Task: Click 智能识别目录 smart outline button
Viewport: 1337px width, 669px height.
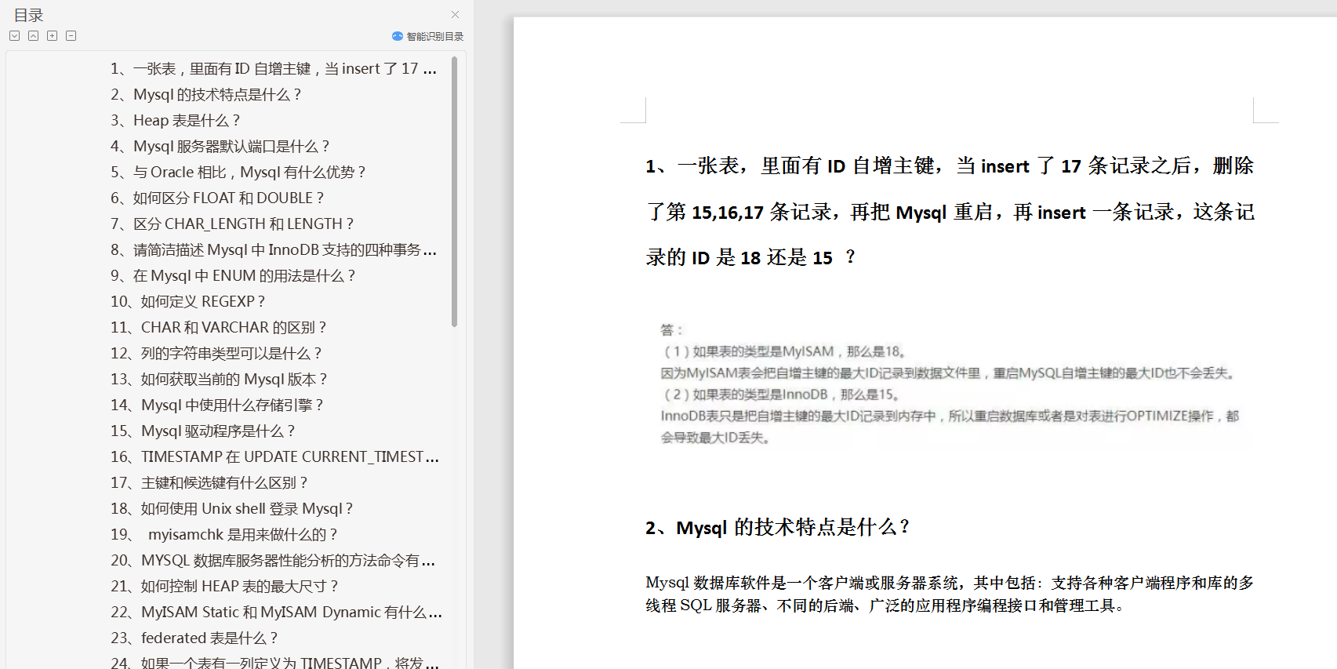Action: pyautogui.click(x=428, y=36)
